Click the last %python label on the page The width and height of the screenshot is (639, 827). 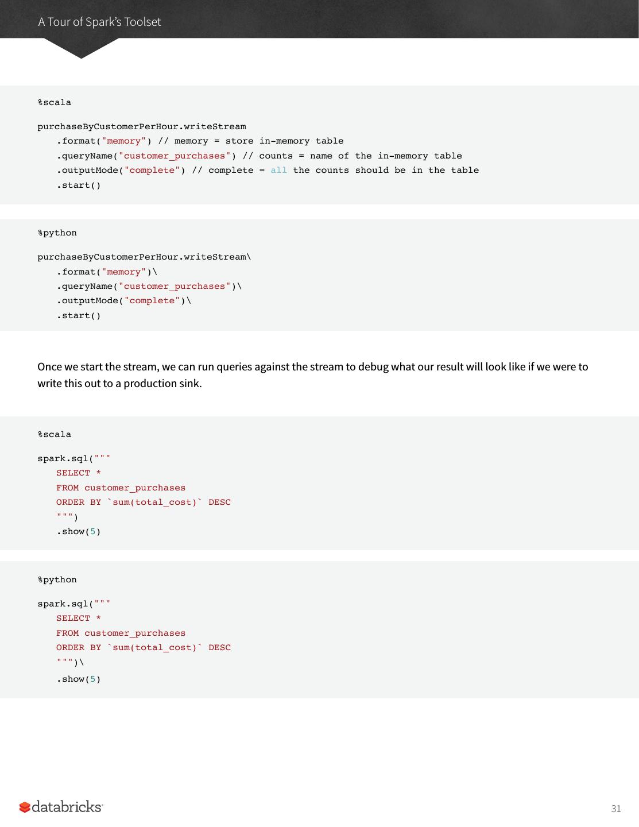coord(57,579)
